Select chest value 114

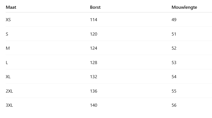[94, 20]
